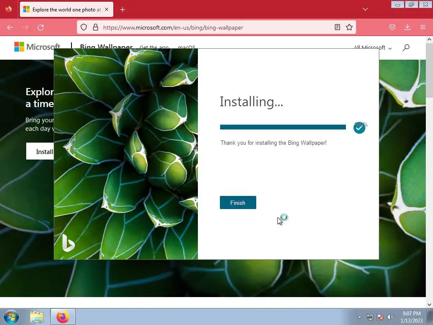Open tracking protection shield icon
Viewport: 433px width, 325px height.
(x=84, y=28)
